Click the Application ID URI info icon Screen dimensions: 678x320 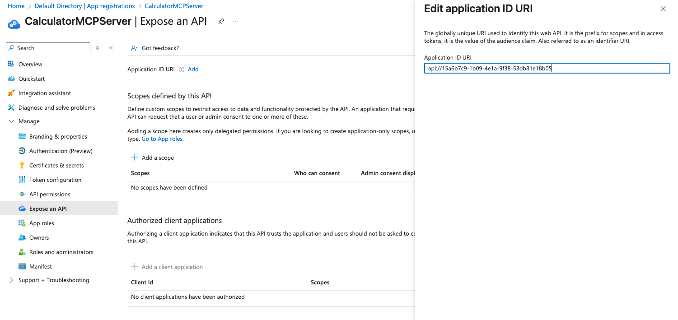click(x=182, y=70)
